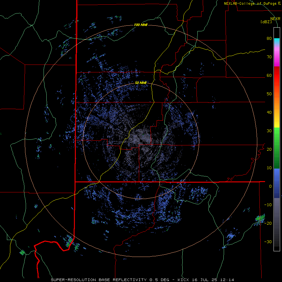
Task: Click the blue band of the reflectivity color bar
Action: [277, 183]
